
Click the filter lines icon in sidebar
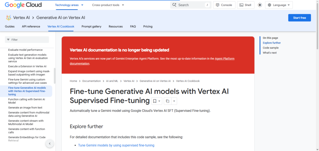(8, 40)
